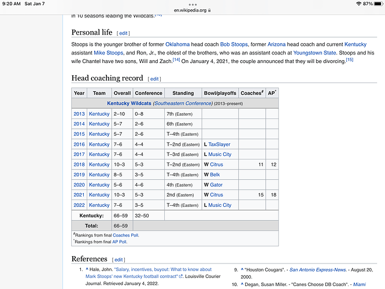Open the 2021 season year link
Viewport: 385px width, 289px height.
pos(79,195)
